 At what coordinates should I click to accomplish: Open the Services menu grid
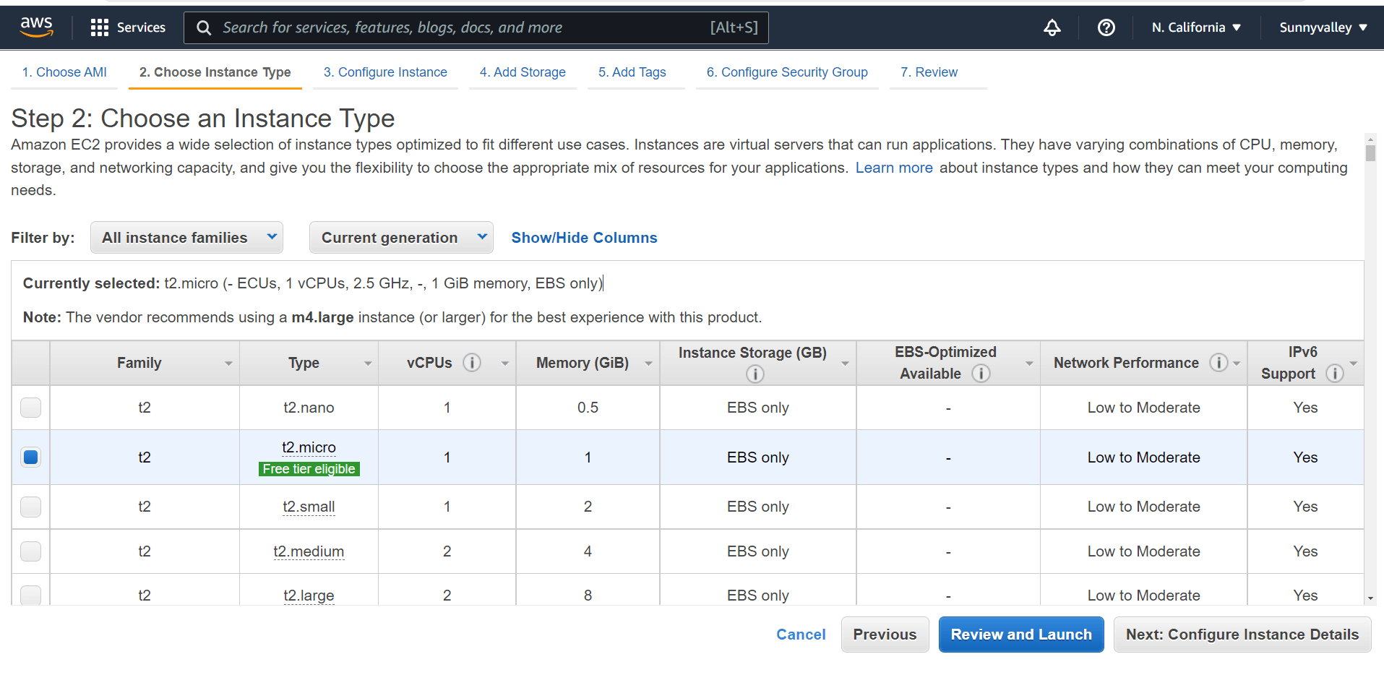(x=127, y=27)
